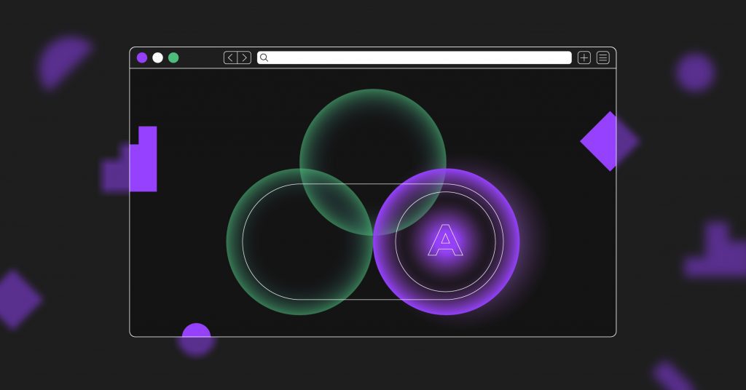The width and height of the screenshot is (746, 390).
Task: Click the forward arrow navigation button
Action: pyautogui.click(x=244, y=57)
